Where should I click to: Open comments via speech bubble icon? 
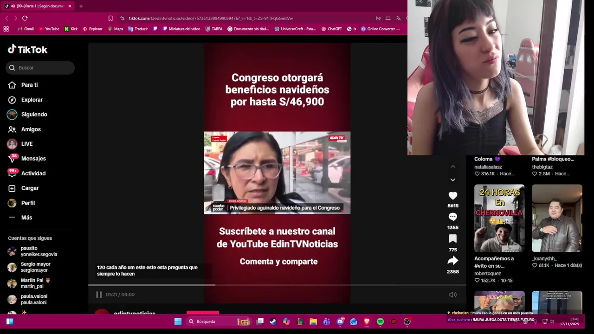point(453,217)
